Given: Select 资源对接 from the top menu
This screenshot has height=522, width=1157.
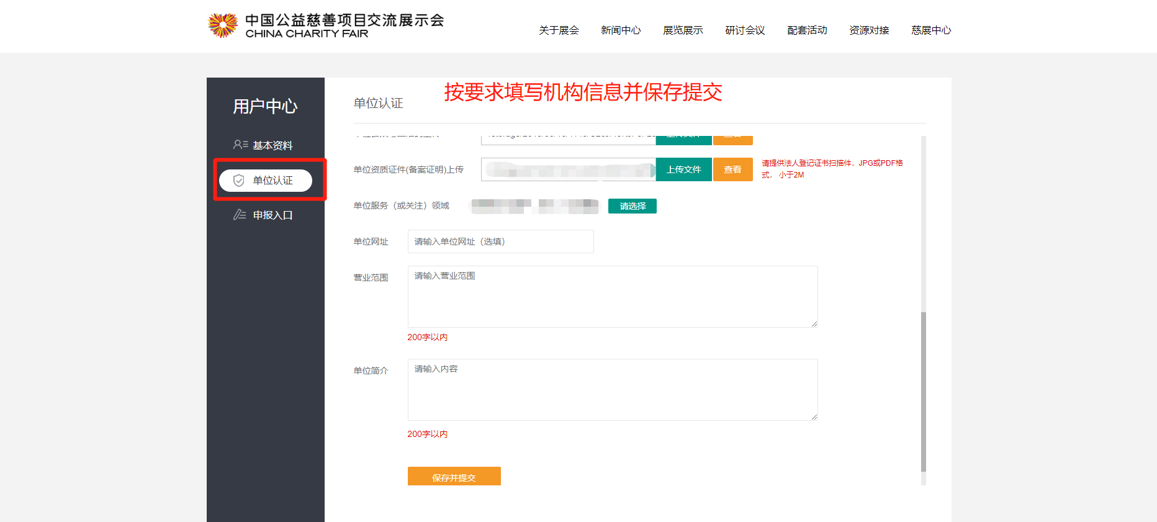Looking at the screenshot, I should click(869, 30).
